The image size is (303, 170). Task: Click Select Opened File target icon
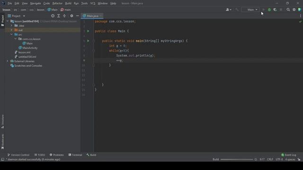click(53, 16)
